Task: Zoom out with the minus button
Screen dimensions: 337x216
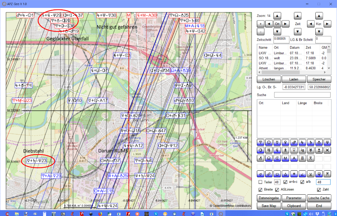Action: click(x=261, y=32)
